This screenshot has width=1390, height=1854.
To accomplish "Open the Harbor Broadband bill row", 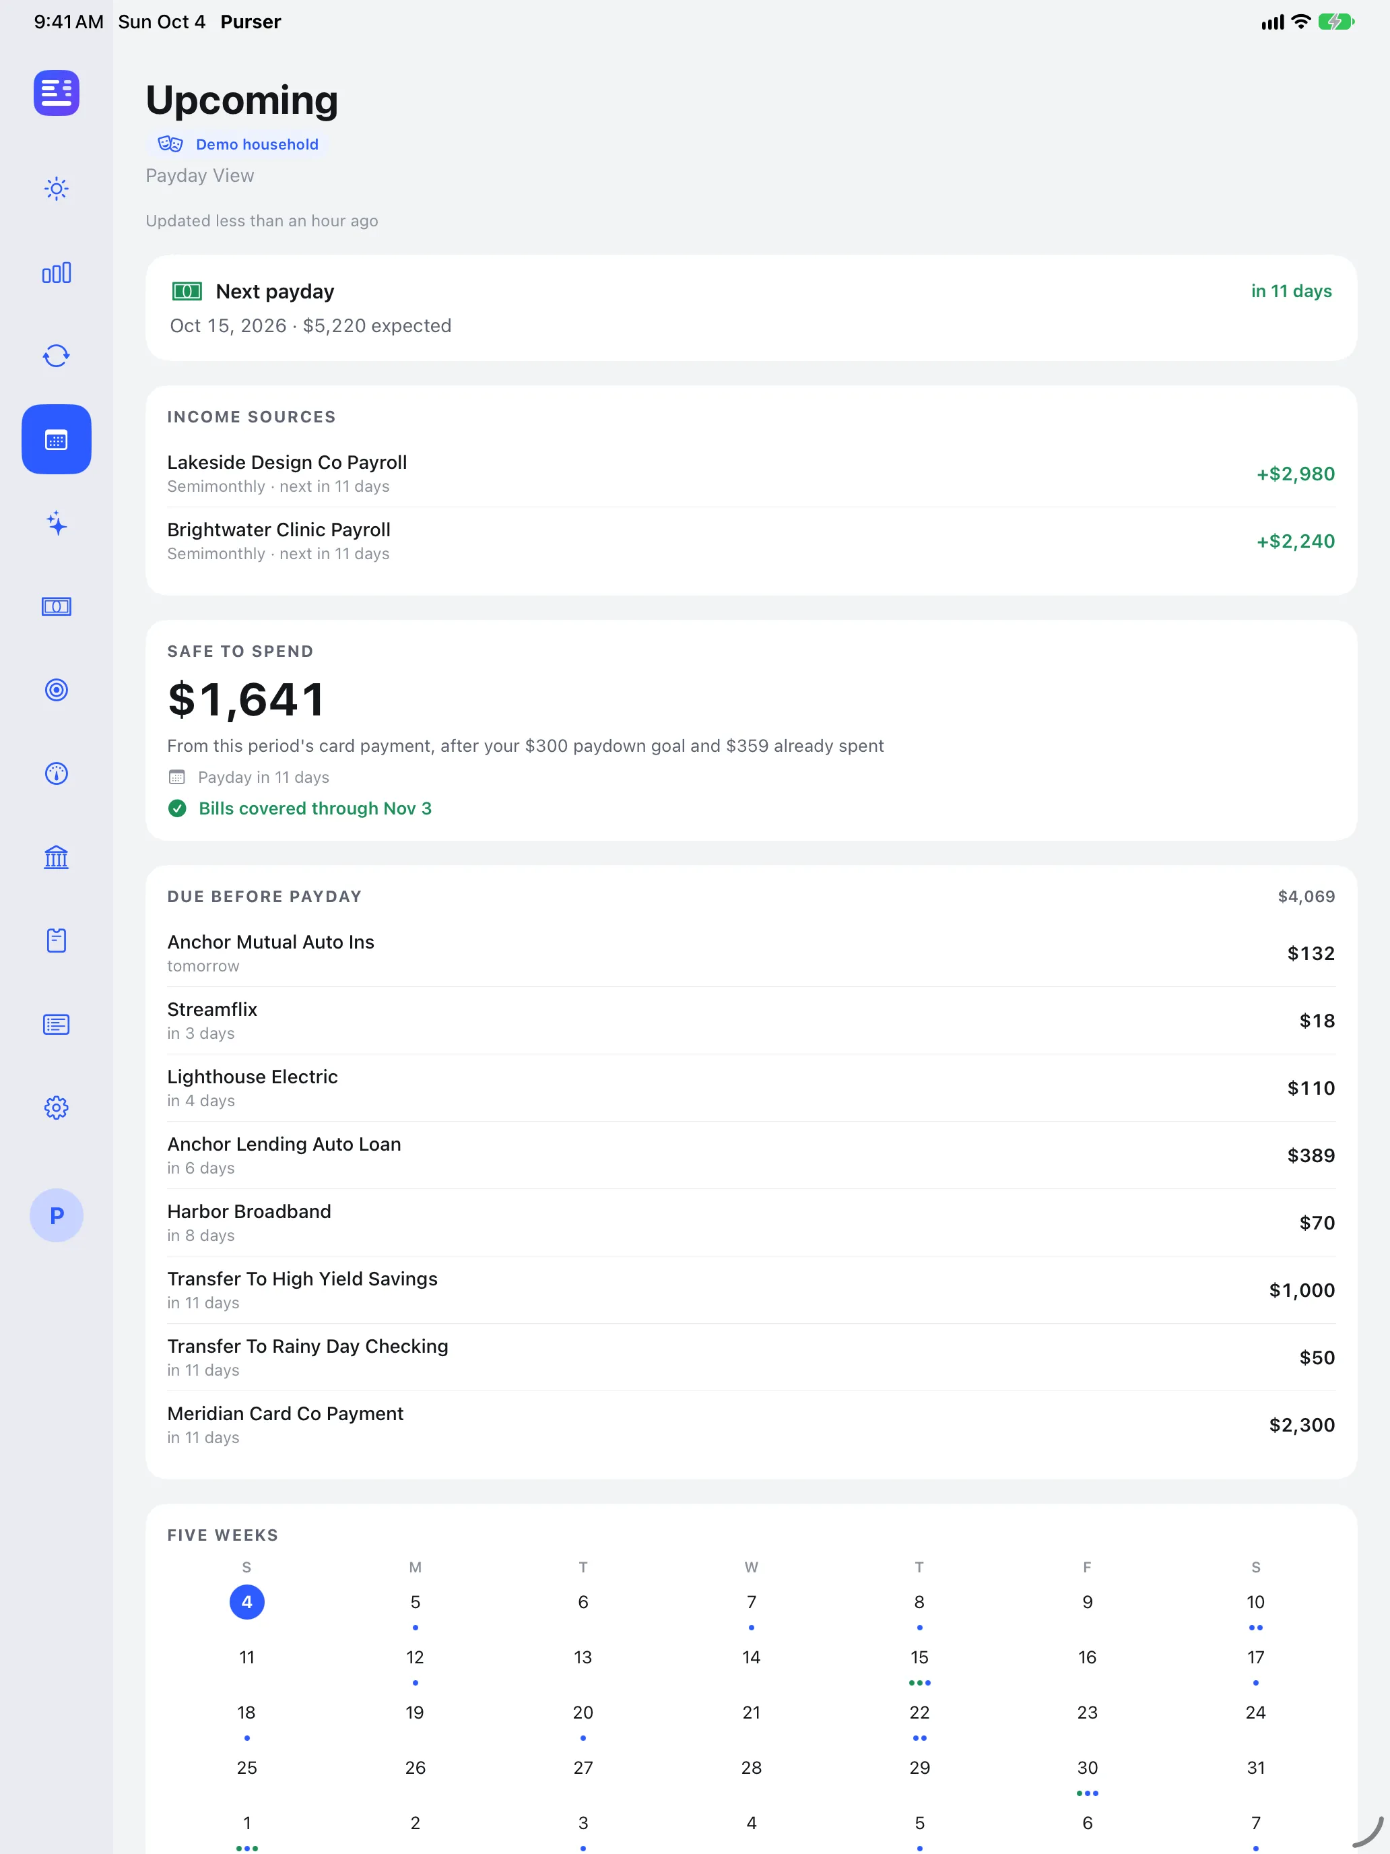I will click(751, 1222).
